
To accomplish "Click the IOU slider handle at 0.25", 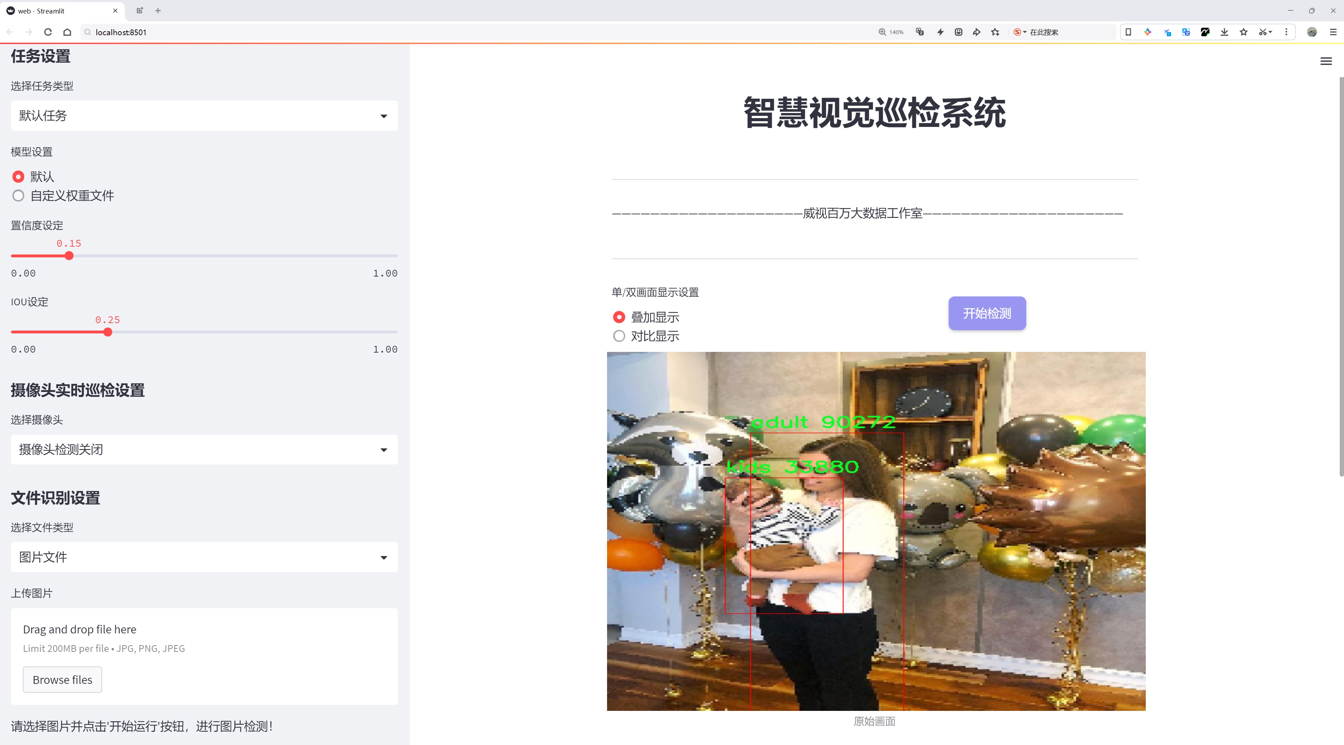I will [x=107, y=332].
